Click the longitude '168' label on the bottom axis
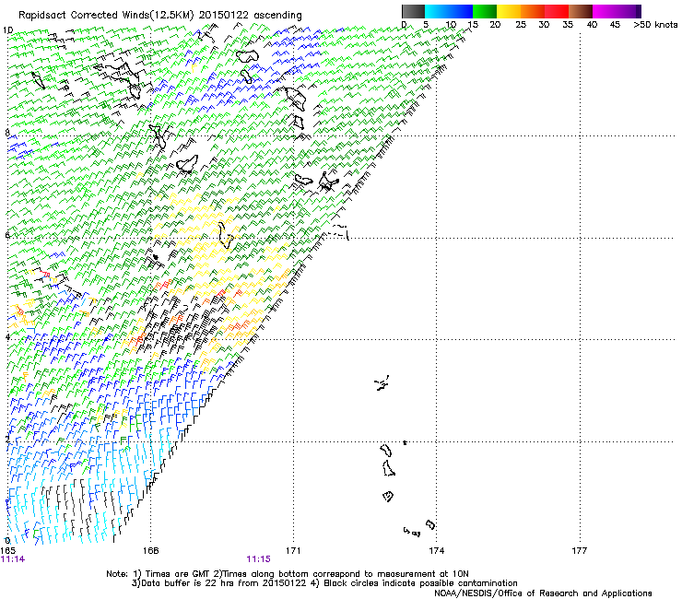 tap(151, 551)
